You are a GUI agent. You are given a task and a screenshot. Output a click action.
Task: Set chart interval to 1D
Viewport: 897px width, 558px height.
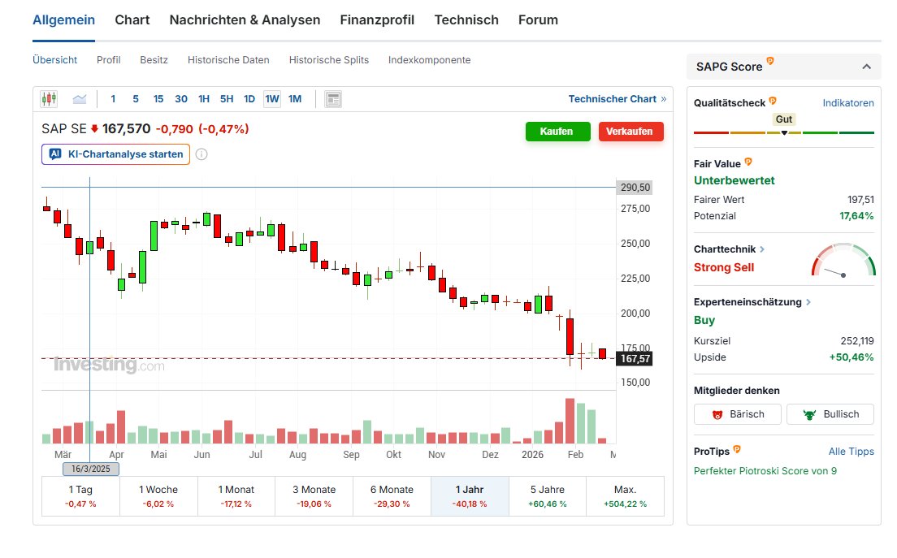coord(249,99)
